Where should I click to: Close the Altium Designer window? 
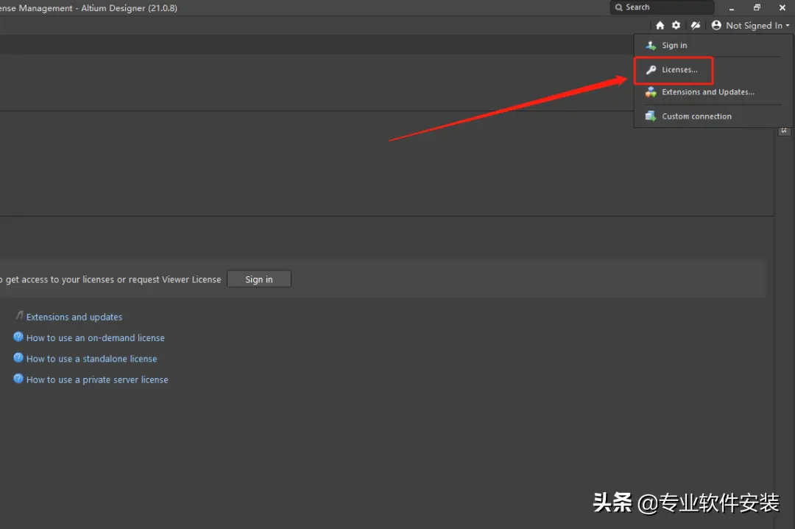click(782, 7)
